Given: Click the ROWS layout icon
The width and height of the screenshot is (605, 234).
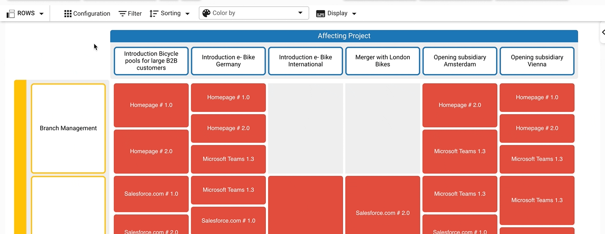Looking at the screenshot, I should [x=11, y=14].
